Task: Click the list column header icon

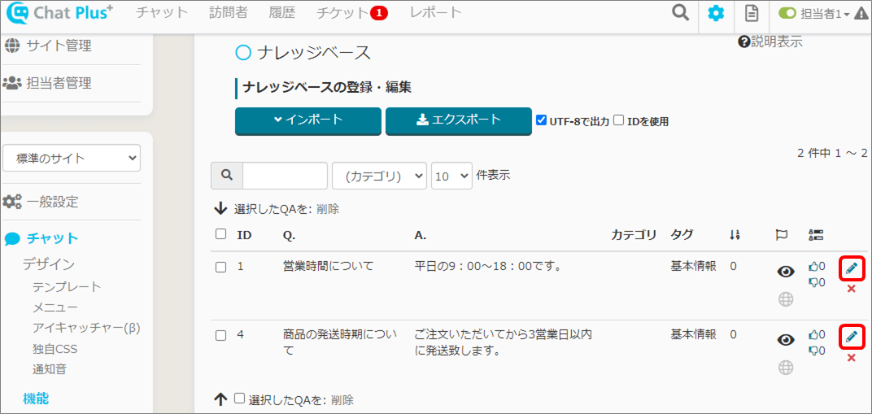Action: point(816,235)
